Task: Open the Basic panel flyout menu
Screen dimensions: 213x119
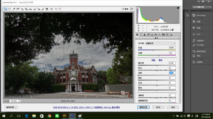Action: tap(179, 38)
